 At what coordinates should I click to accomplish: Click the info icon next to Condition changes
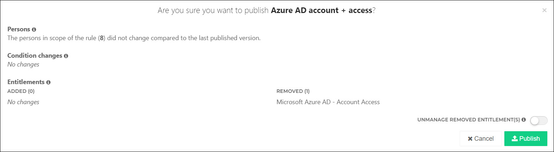66,56
